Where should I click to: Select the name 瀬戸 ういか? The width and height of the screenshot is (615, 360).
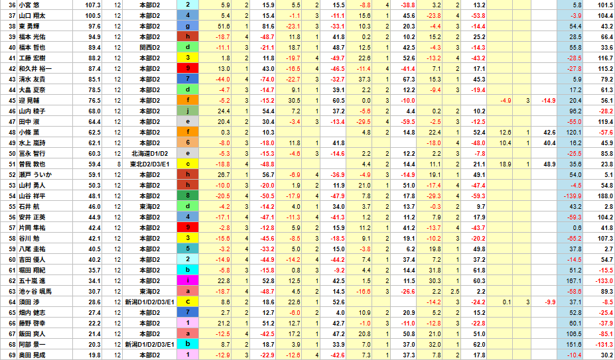35,175
